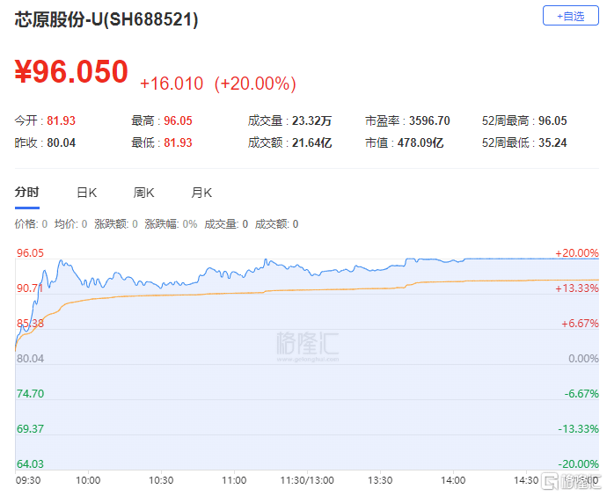607x496 pixels.
Task: Click the 11:00 time axis label
Action: tap(234, 480)
